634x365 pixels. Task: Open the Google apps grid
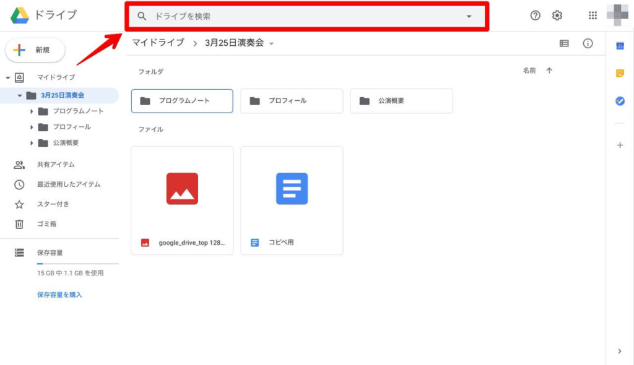(593, 15)
